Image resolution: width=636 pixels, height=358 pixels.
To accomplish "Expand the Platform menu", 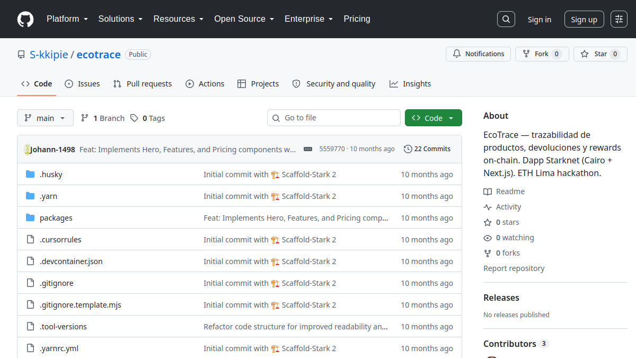I will coord(67,19).
